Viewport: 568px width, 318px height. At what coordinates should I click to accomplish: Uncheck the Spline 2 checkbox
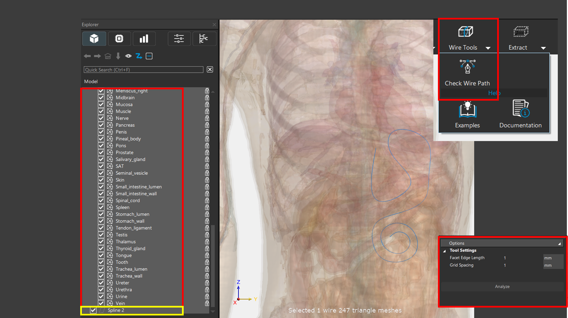tap(93, 310)
